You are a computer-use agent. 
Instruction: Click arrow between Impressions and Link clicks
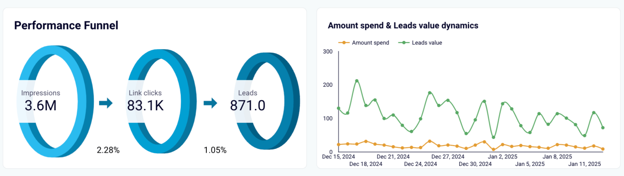(x=106, y=103)
